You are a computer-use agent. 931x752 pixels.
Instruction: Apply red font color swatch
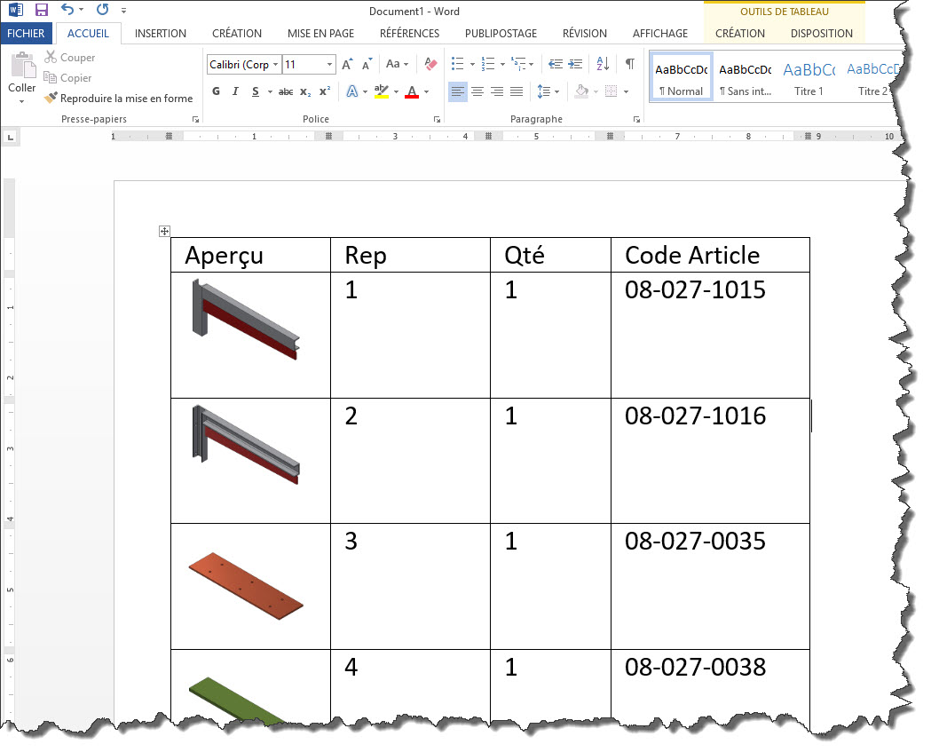pyautogui.click(x=412, y=91)
